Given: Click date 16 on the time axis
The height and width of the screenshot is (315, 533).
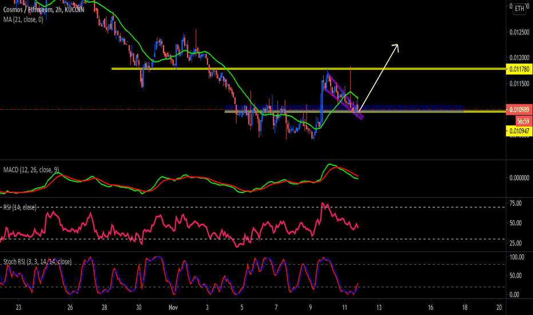Looking at the screenshot, I should tap(430, 308).
